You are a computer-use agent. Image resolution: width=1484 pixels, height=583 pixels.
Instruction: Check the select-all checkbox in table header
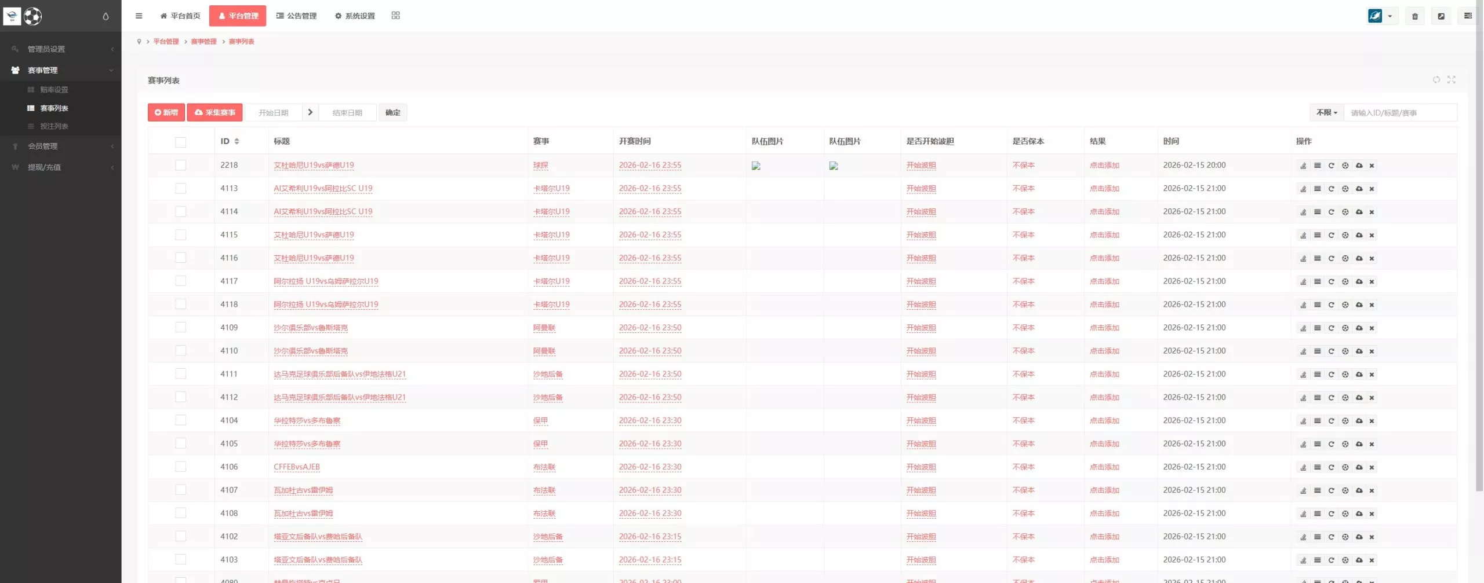(x=181, y=142)
